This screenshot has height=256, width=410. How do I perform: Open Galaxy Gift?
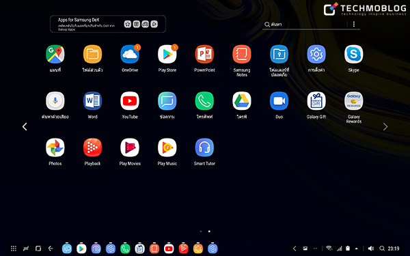click(x=316, y=101)
